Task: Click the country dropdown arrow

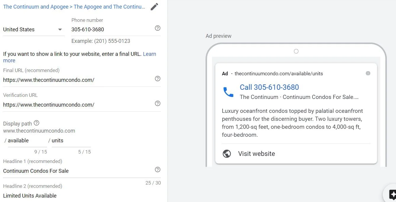Action: (60, 30)
